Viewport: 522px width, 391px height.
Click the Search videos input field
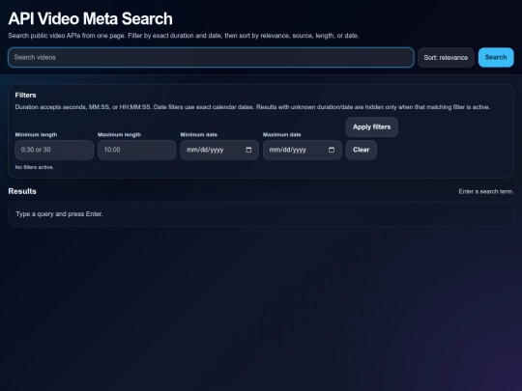(211, 58)
